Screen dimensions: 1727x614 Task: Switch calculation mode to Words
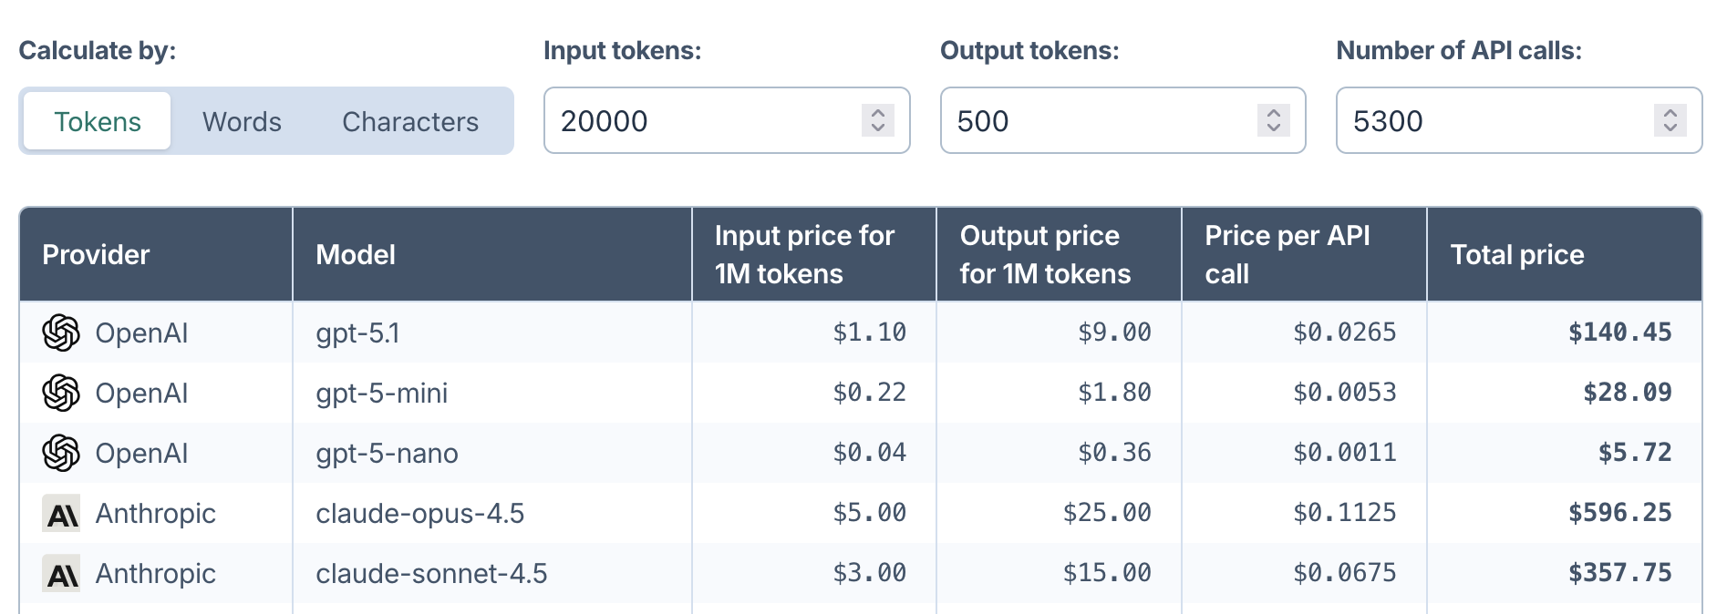click(x=242, y=121)
